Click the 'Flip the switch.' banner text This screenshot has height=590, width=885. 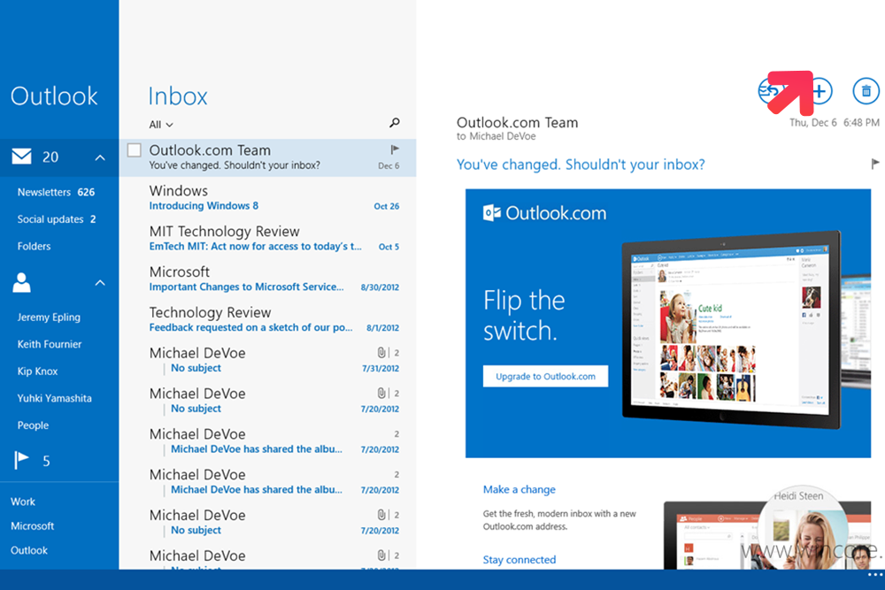(x=524, y=315)
